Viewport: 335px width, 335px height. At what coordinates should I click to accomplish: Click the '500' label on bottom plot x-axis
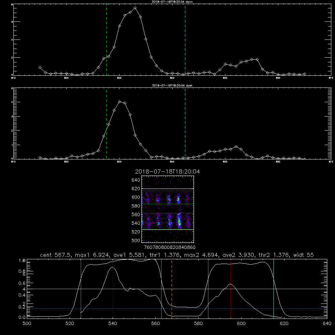[27, 324]
